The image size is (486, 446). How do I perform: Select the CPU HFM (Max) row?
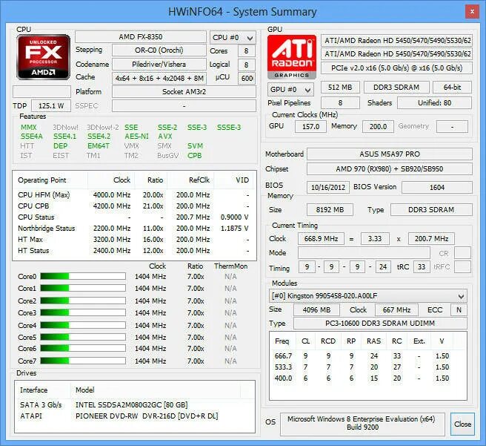(x=133, y=195)
